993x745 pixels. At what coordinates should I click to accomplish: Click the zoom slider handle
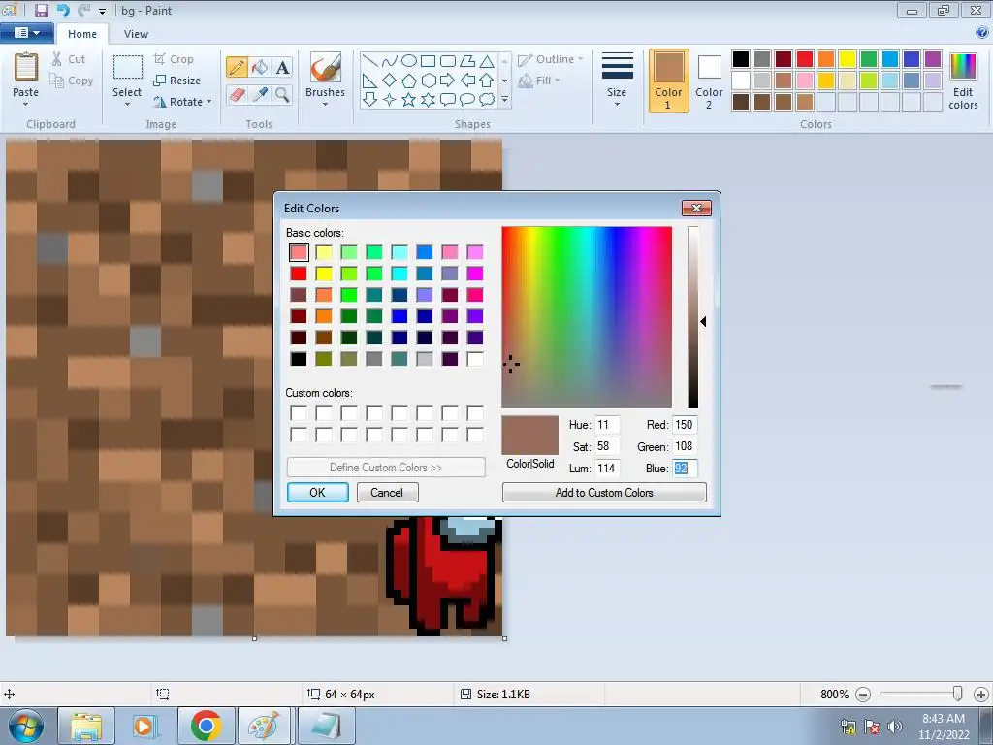pyautogui.click(x=957, y=695)
